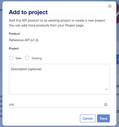
Task: Click the Description (optional) text area
Action: pyautogui.click(x=59, y=79)
